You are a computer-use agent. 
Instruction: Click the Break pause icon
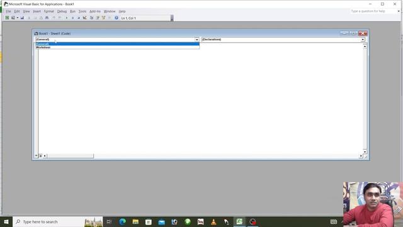(72, 18)
